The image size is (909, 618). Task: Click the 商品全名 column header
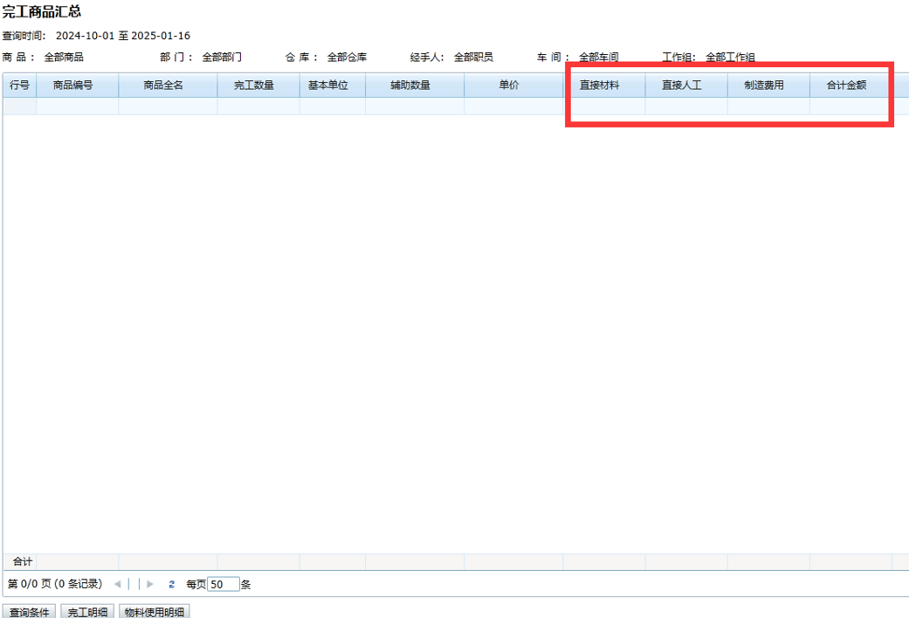click(167, 86)
